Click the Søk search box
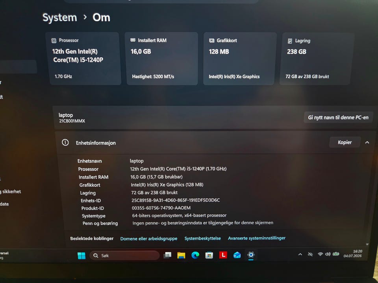This screenshot has width=378, height=283. click(124, 255)
